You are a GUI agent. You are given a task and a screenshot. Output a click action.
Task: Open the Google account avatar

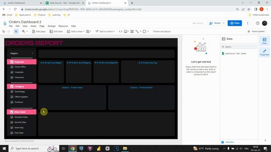265,23
